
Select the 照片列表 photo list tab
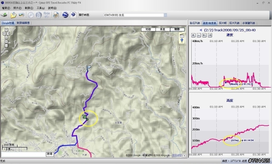234,23
